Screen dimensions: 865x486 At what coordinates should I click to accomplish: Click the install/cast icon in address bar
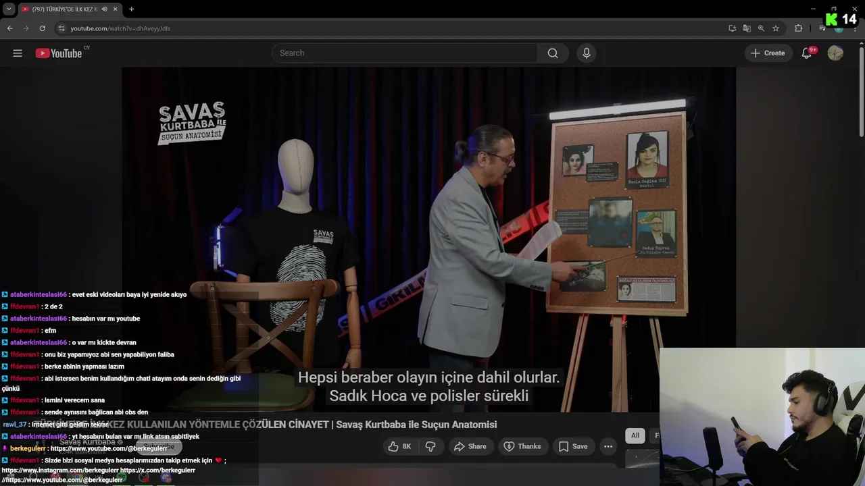point(732,28)
